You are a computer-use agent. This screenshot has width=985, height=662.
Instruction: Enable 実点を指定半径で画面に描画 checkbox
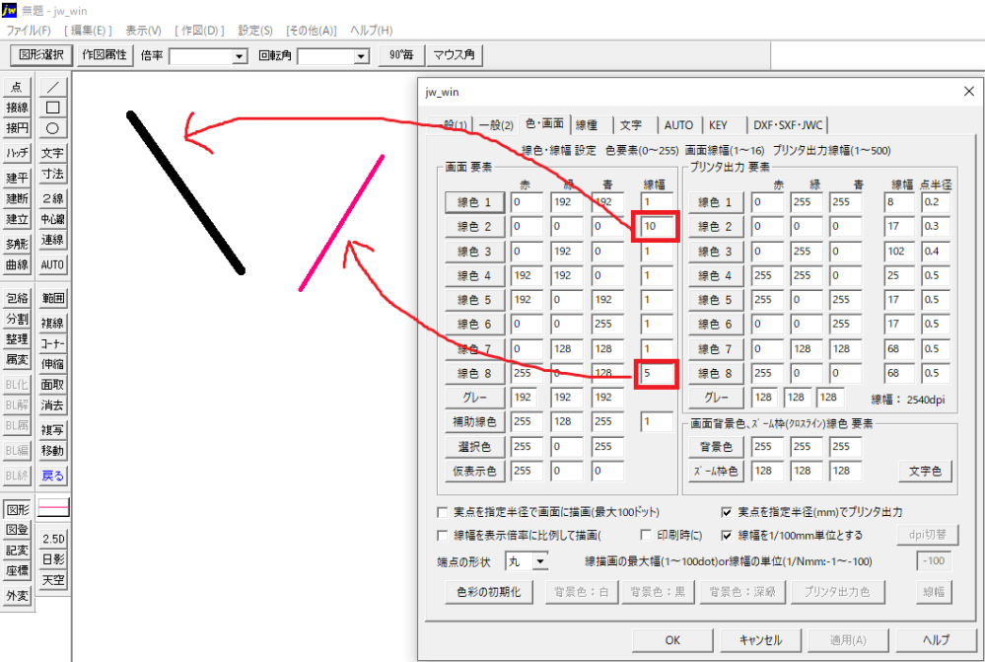(x=443, y=512)
